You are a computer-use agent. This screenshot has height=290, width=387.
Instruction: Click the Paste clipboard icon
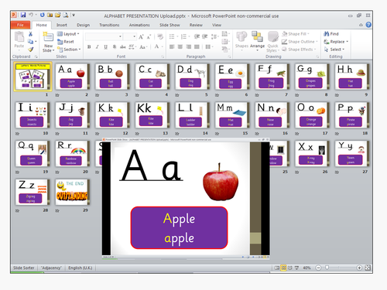coord(19,37)
